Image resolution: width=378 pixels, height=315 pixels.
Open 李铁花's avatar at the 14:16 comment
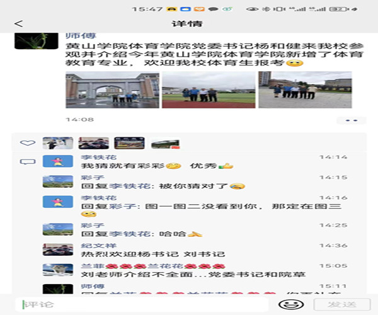(x=58, y=202)
